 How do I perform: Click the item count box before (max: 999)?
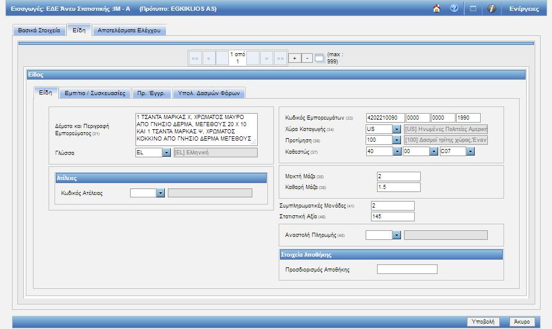pyautogui.click(x=319, y=58)
